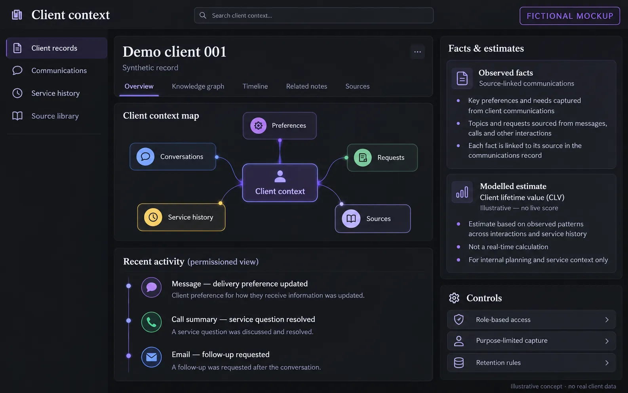Click the FICTIONAL MOCKUP button

pyautogui.click(x=570, y=16)
